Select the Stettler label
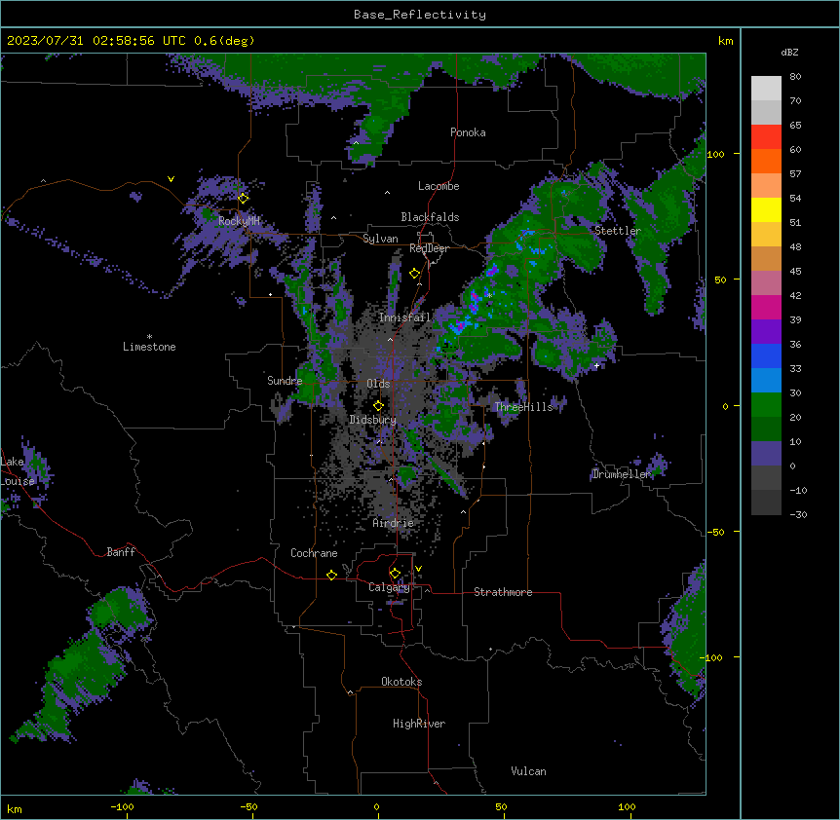The image size is (840, 820). pyautogui.click(x=618, y=231)
